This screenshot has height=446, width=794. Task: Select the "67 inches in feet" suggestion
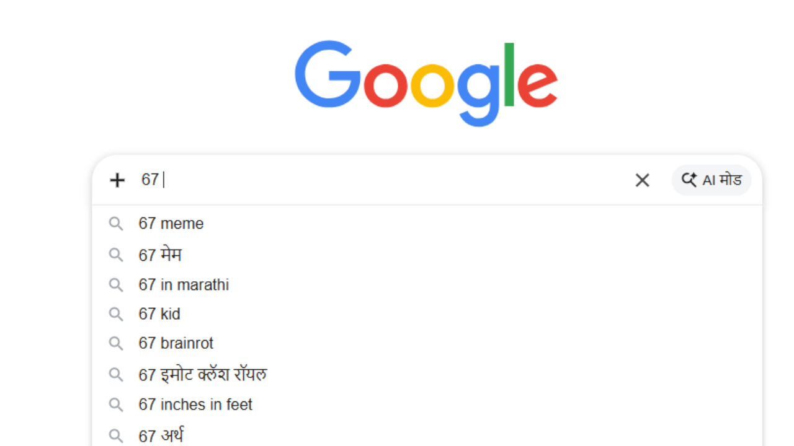click(195, 404)
